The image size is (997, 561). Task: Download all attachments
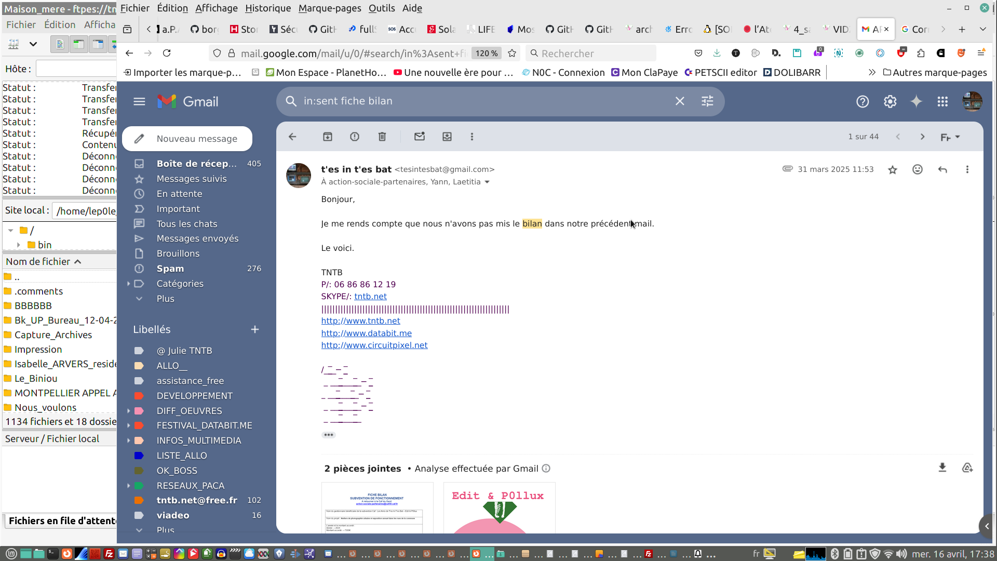click(x=942, y=468)
